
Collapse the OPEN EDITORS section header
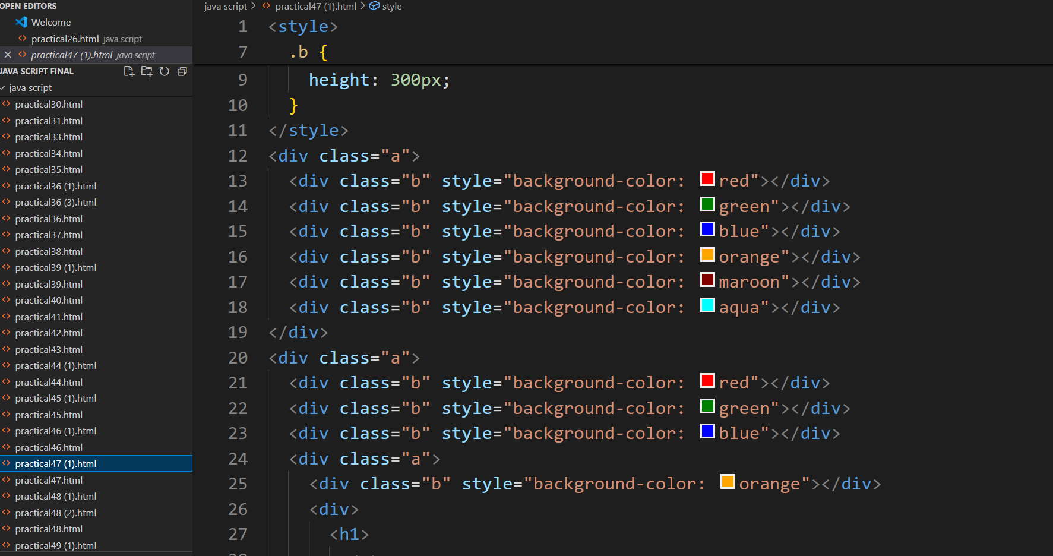pos(29,6)
